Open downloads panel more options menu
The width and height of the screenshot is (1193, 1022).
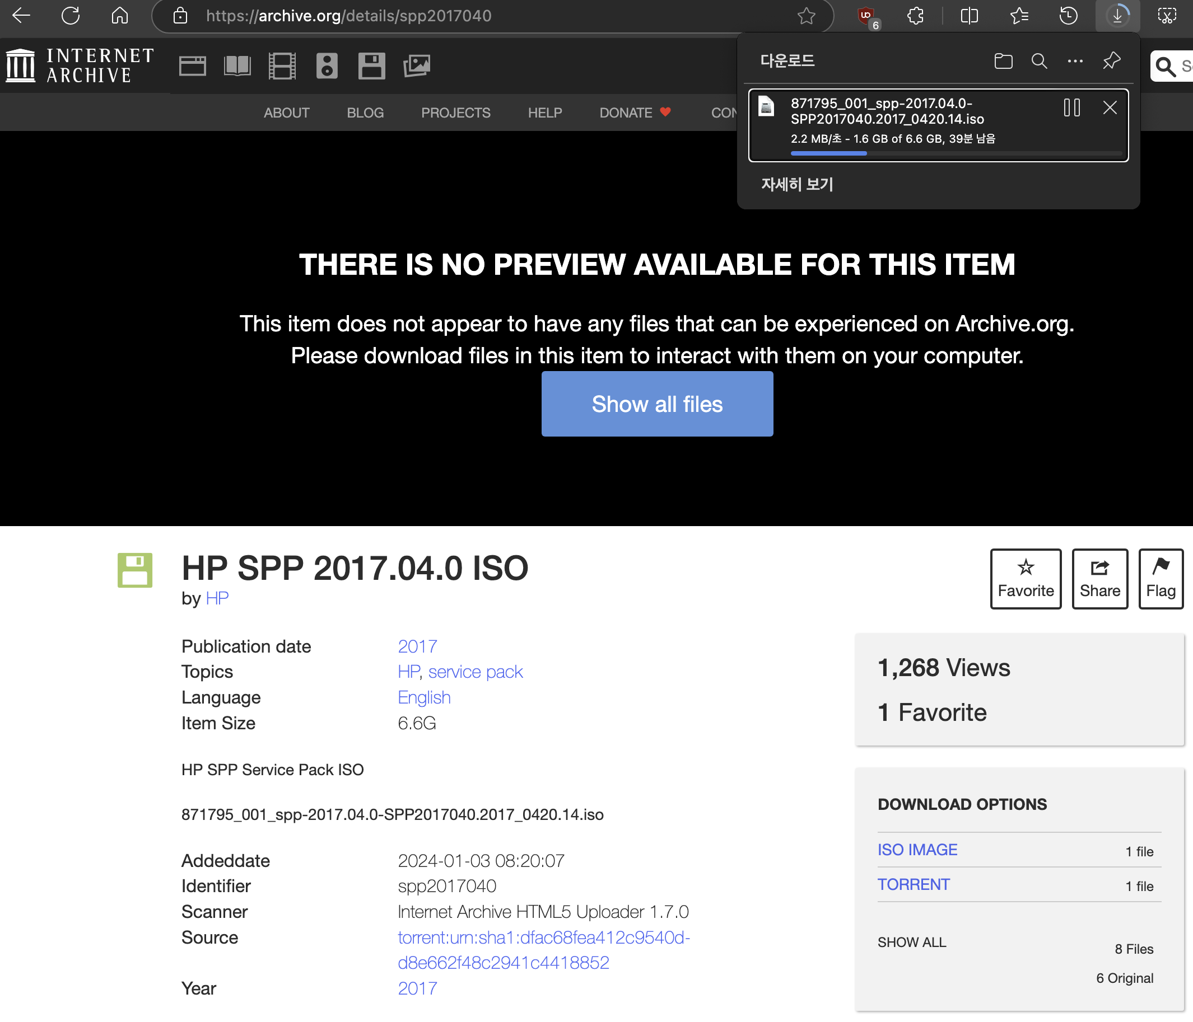coord(1075,61)
